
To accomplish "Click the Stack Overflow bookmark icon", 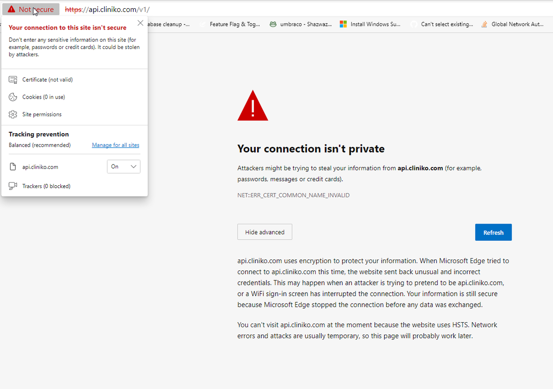I will (x=484, y=24).
